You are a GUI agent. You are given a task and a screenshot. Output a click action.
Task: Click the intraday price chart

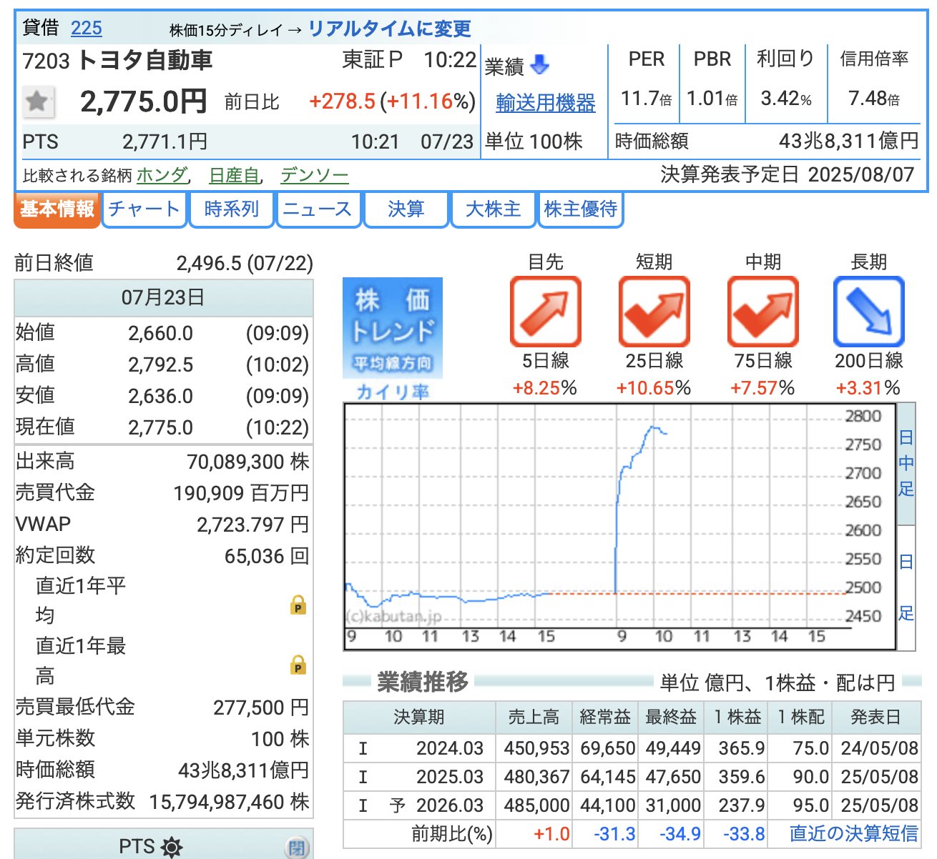pos(619,527)
